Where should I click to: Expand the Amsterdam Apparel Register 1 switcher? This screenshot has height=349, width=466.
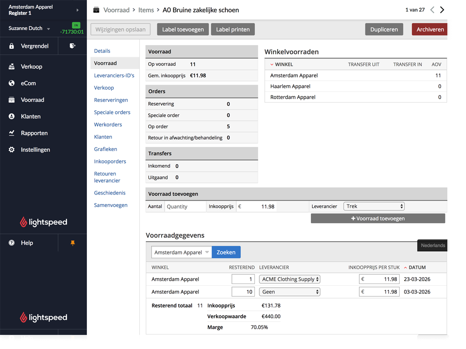77,10
